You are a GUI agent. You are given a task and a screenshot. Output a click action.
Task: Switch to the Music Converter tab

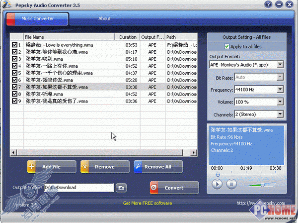(x=37, y=18)
